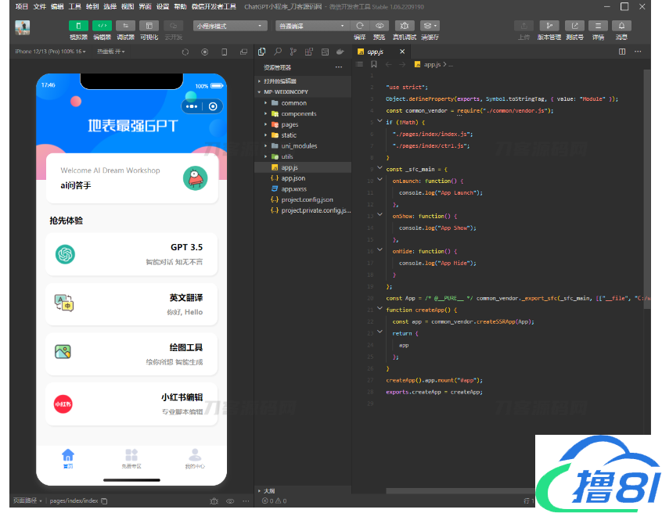Switch to 免费专区 tab in simulator
Viewport: 662px width, 513px height.
coord(131,458)
